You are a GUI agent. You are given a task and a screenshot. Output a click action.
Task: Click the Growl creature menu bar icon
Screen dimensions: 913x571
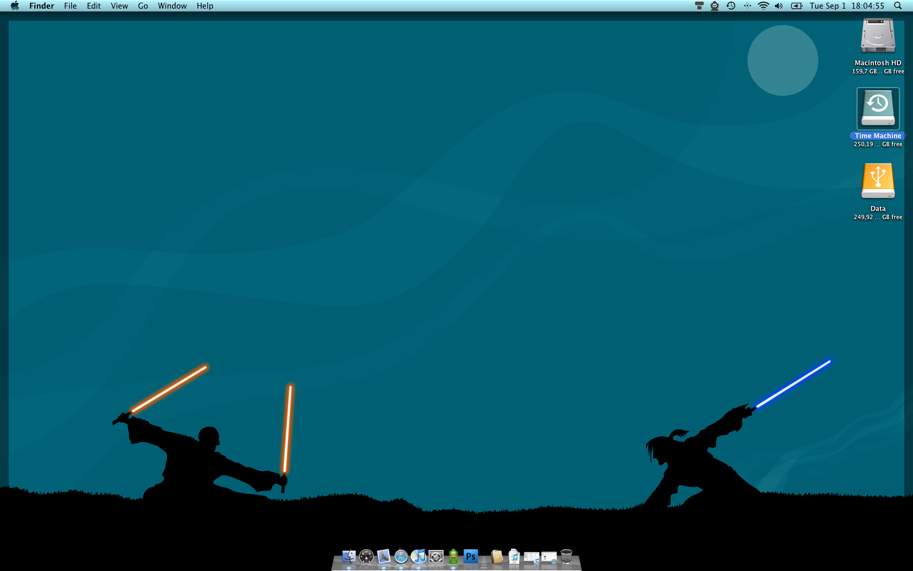pos(715,6)
